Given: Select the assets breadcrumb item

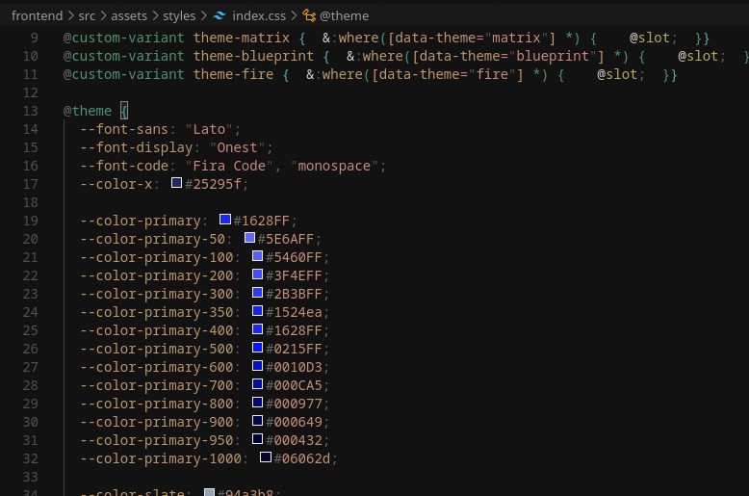Looking at the screenshot, I should tap(129, 15).
